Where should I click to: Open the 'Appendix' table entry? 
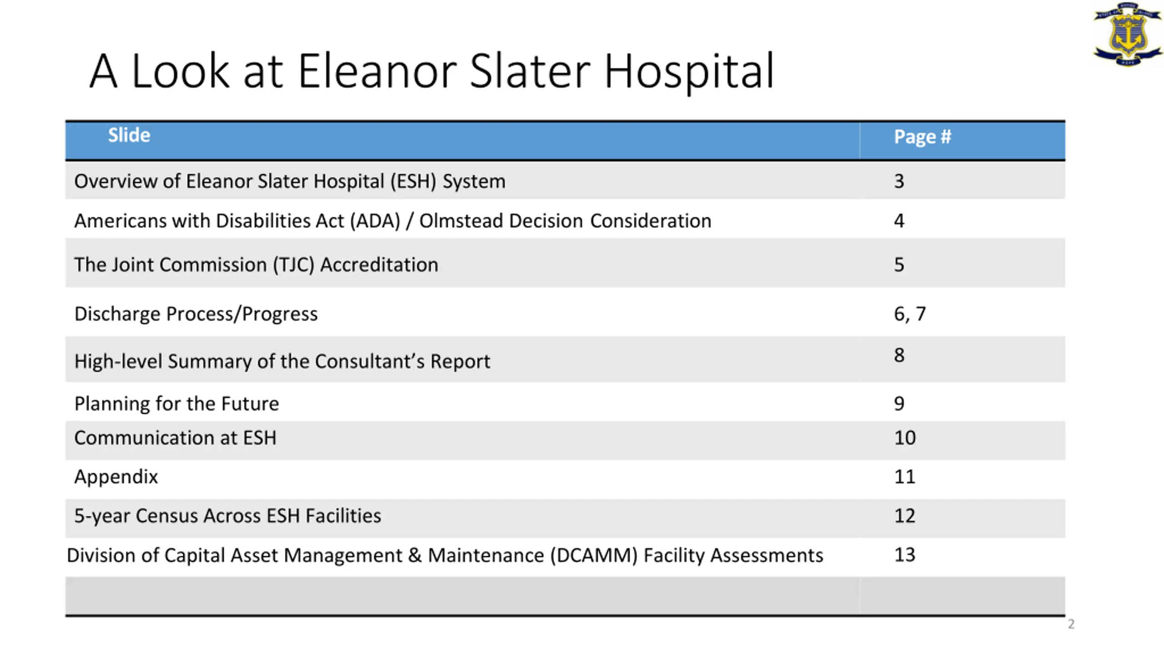(116, 477)
